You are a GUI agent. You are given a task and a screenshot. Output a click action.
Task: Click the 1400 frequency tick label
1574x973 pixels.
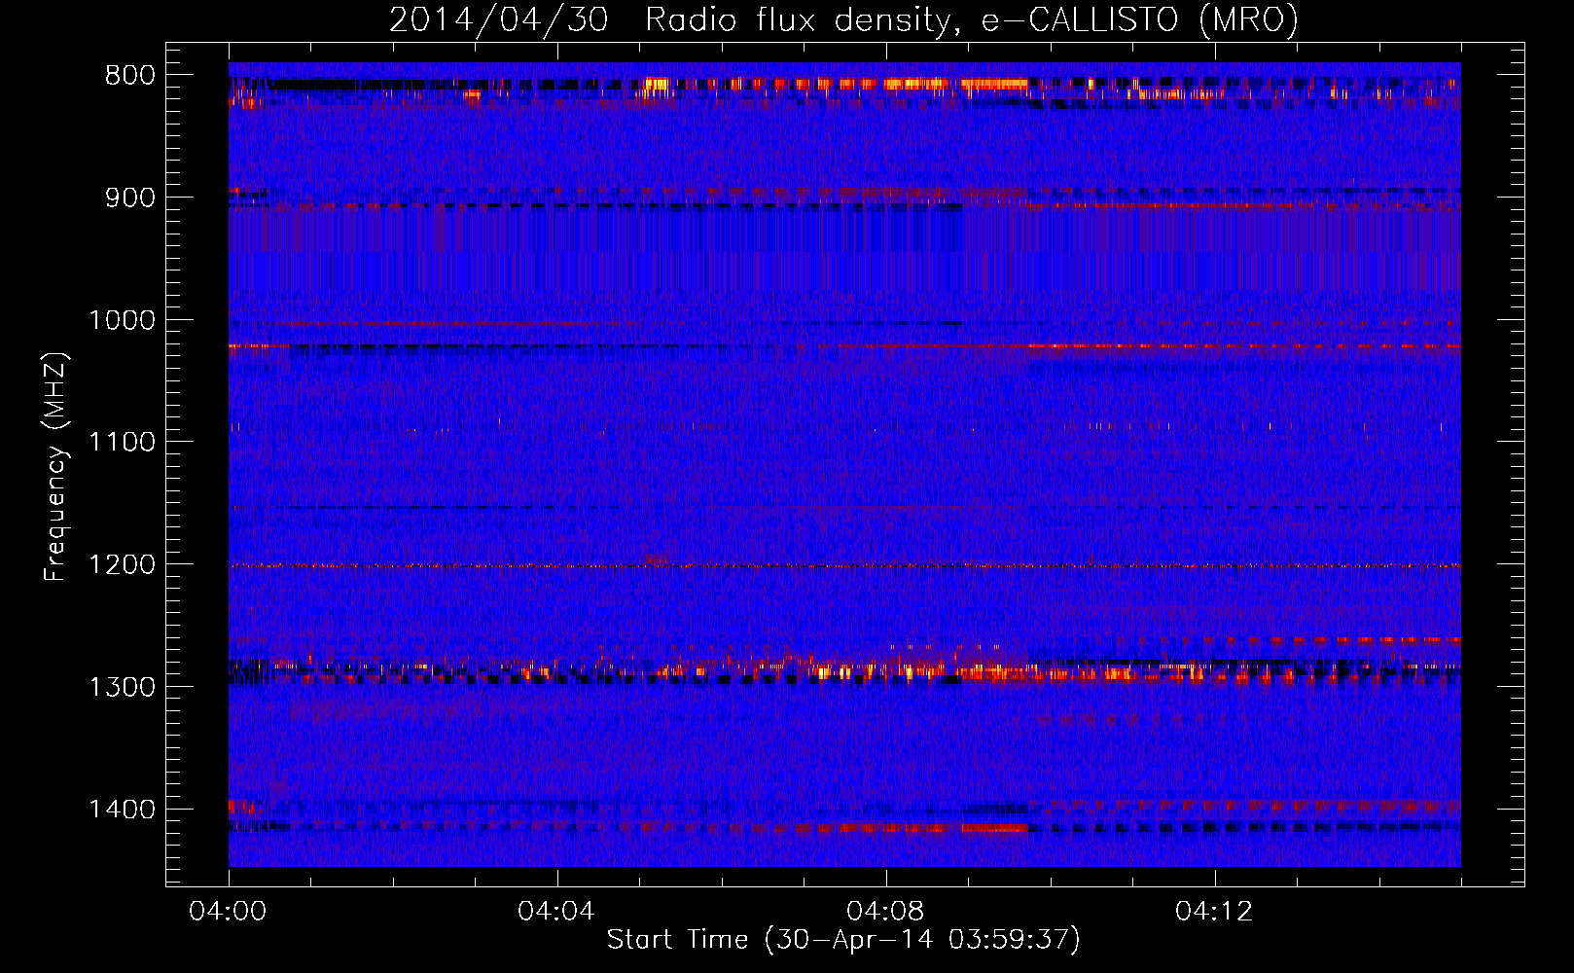tap(122, 810)
